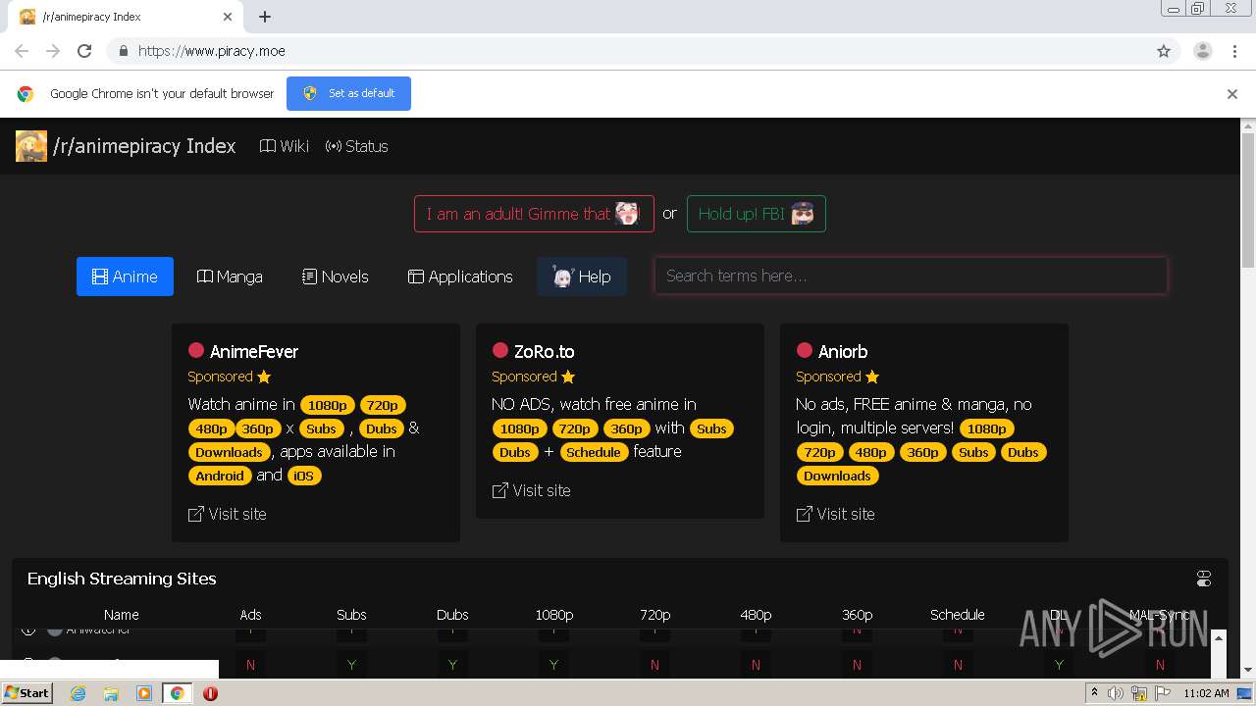Screen dimensions: 1256x706
Task: Open the volume tray icon
Action: click(1116, 693)
